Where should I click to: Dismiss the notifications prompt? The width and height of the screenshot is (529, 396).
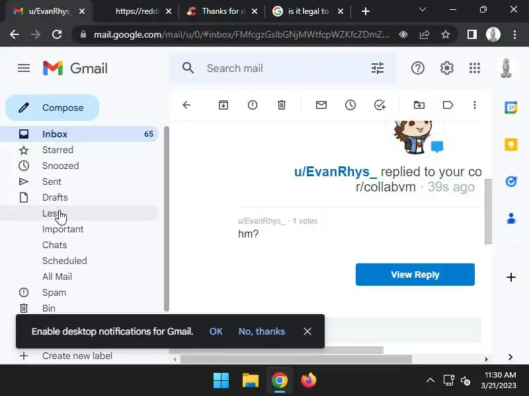click(307, 332)
